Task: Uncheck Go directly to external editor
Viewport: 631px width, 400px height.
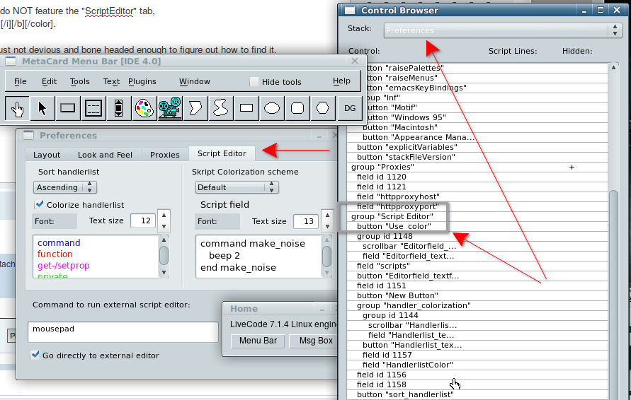Action: click(x=35, y=355)
